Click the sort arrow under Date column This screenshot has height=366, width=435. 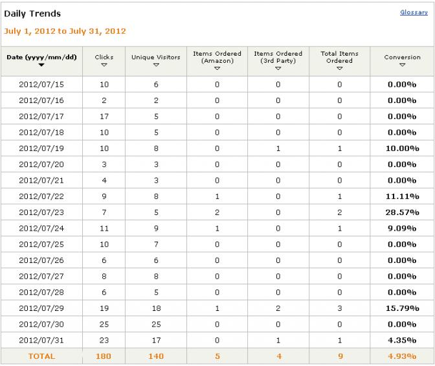41,65
